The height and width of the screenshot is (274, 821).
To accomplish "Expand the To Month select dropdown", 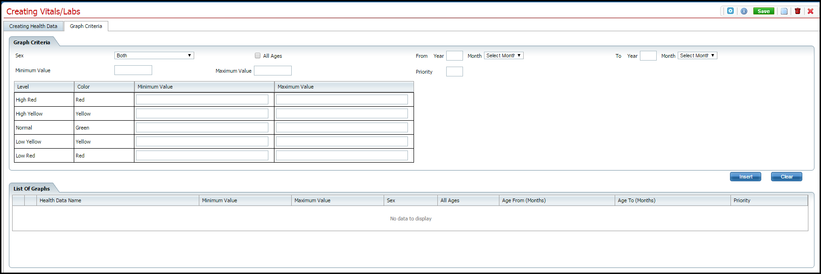I will (697, 55).
